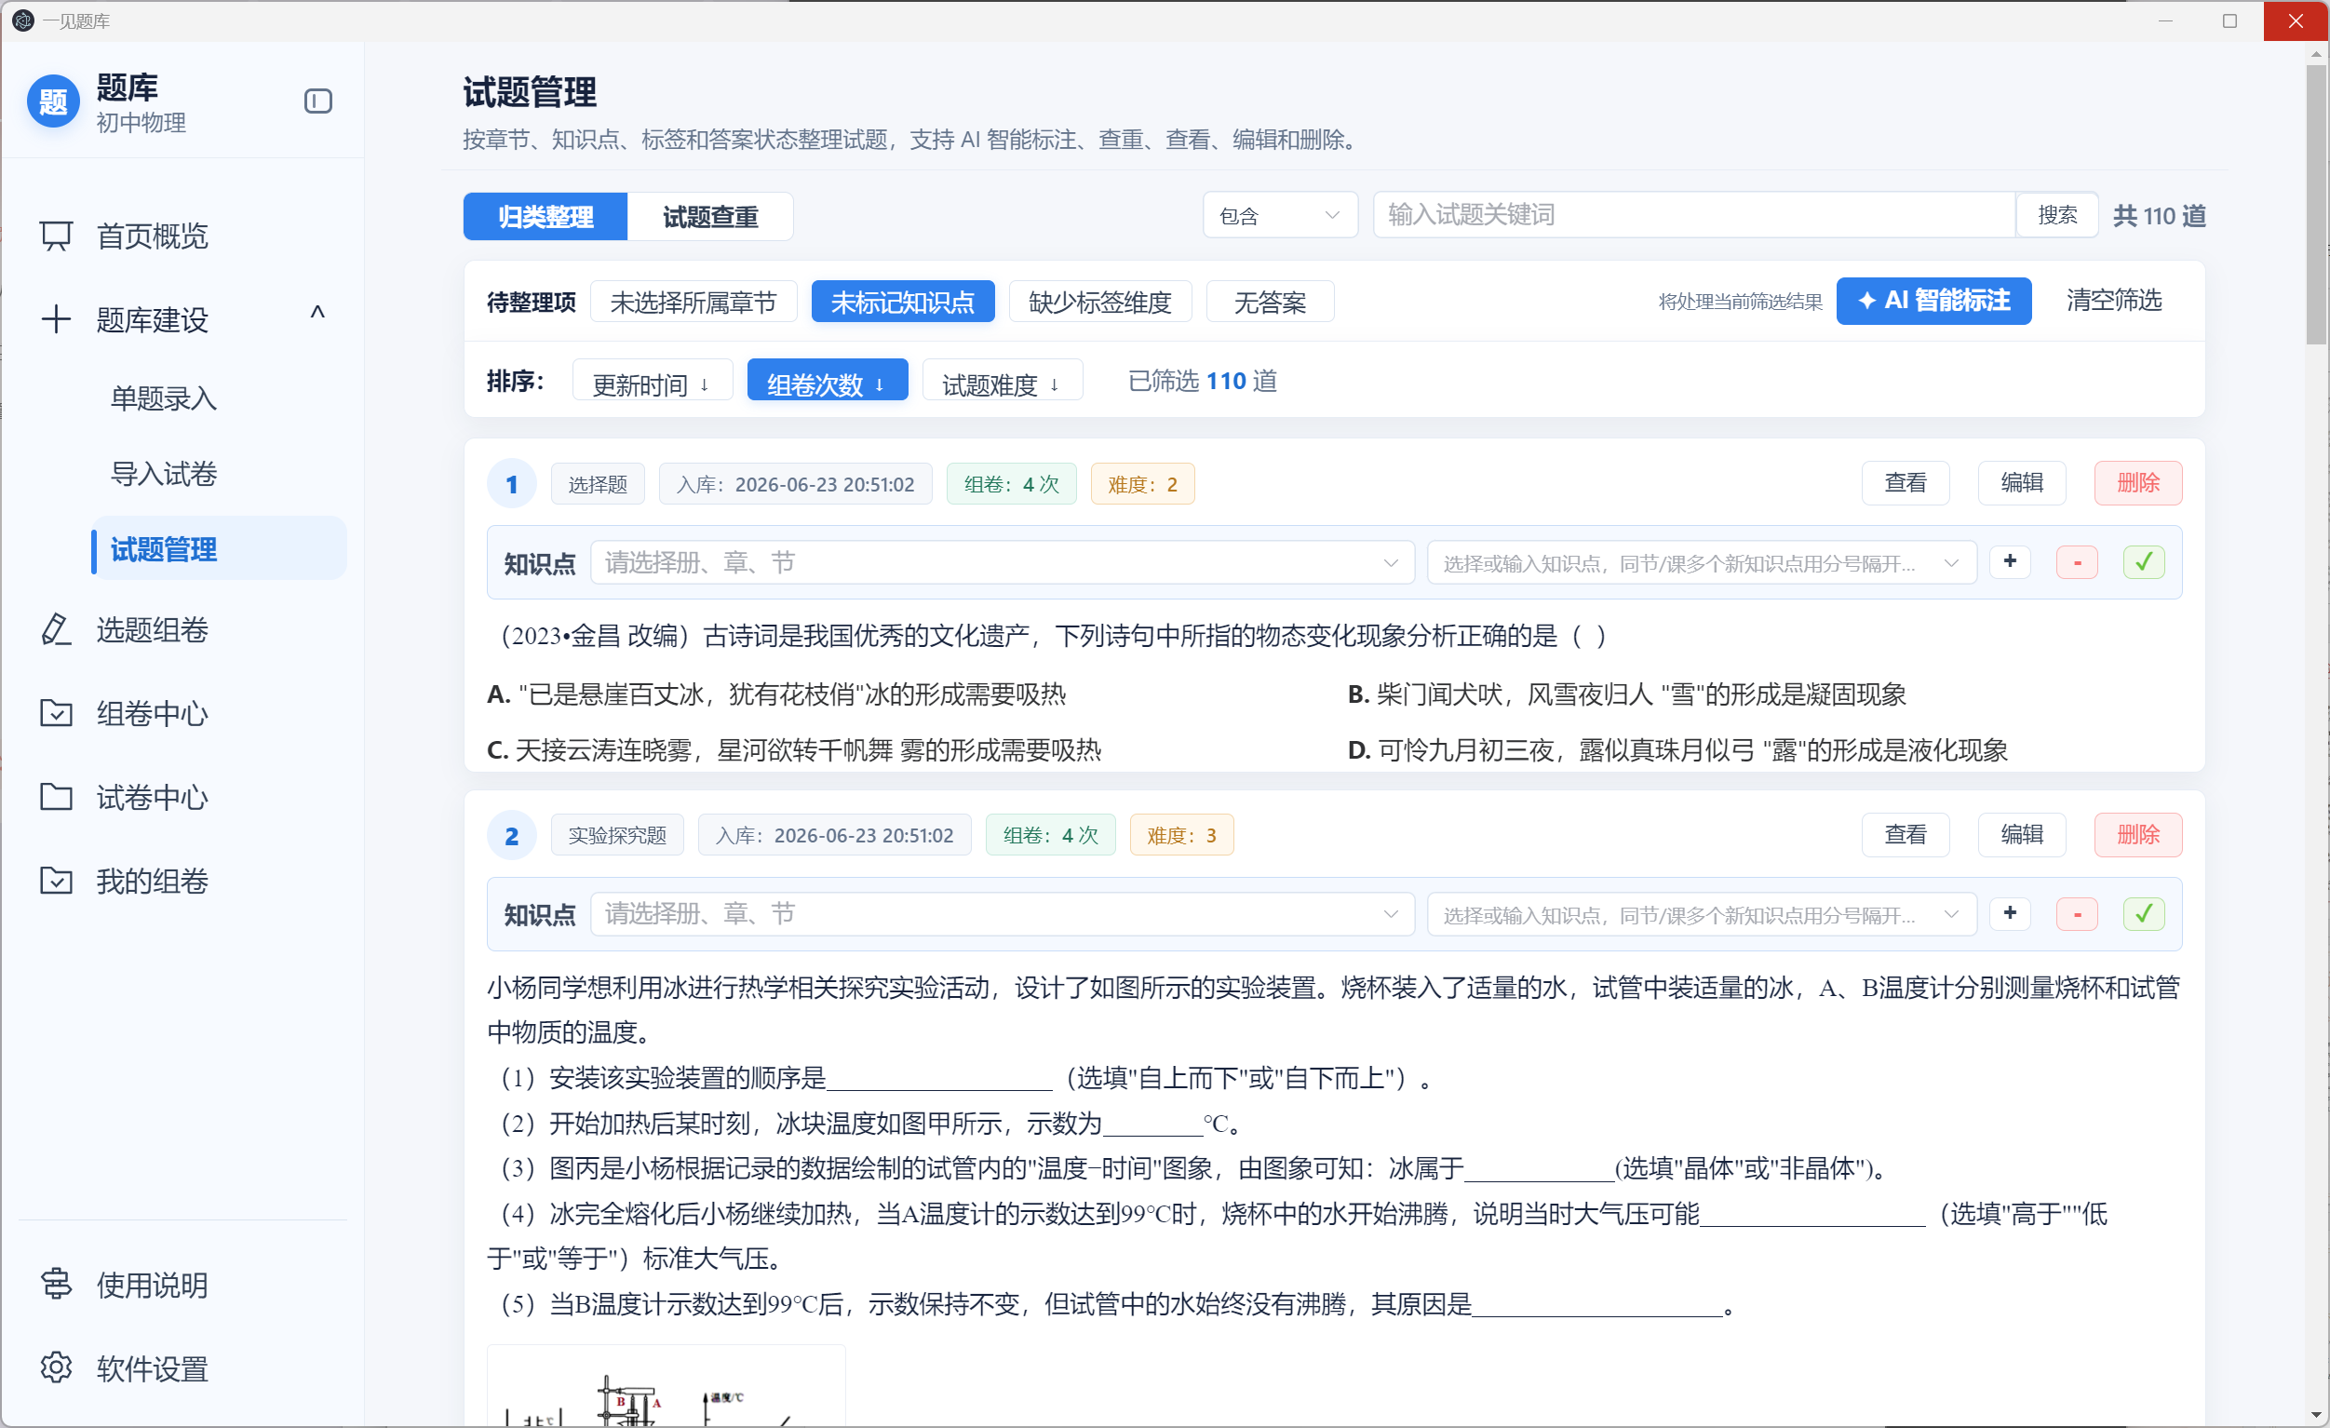The image size is (2330, 1428).
Task: Click the 我的组卷 folder icon
Action: click(56, 881)
